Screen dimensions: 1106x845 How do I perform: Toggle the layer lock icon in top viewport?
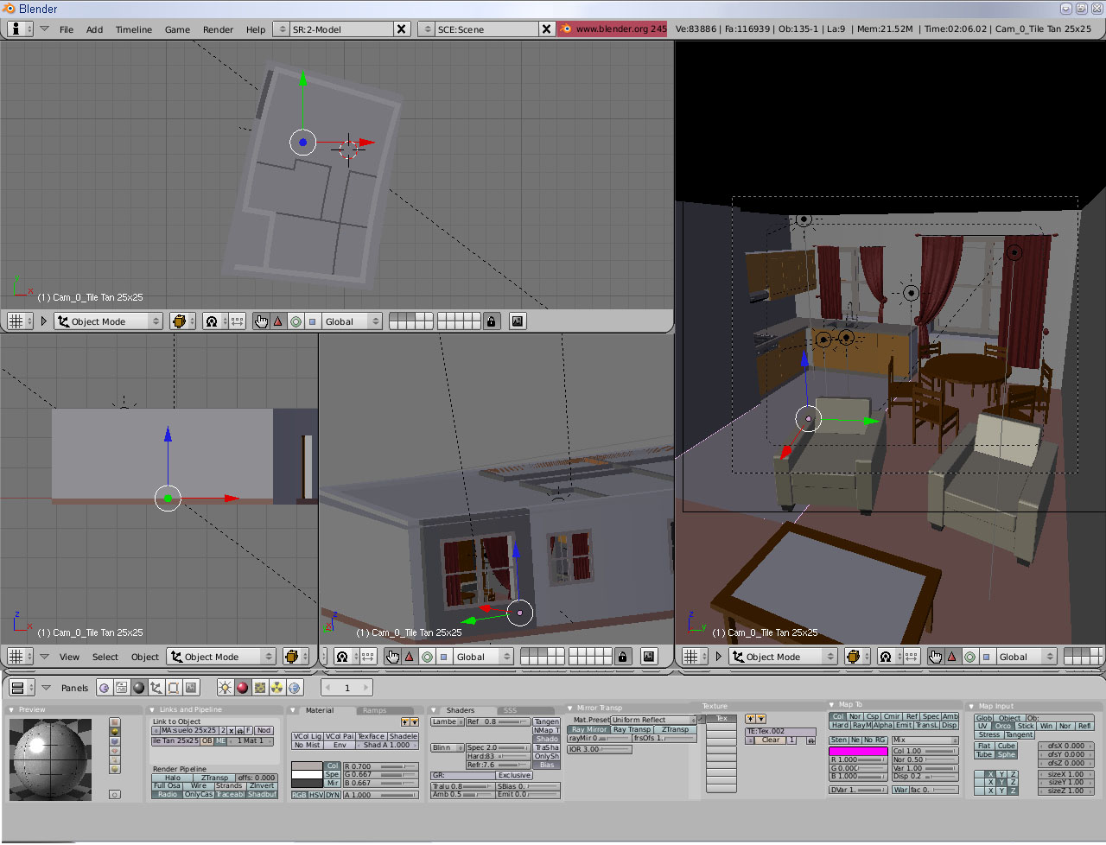pyautogui.click(x=492, y=321)
